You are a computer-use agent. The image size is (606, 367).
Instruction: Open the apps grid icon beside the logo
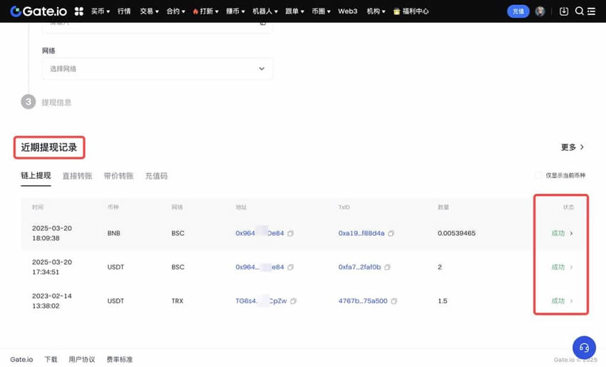[79, 11]
